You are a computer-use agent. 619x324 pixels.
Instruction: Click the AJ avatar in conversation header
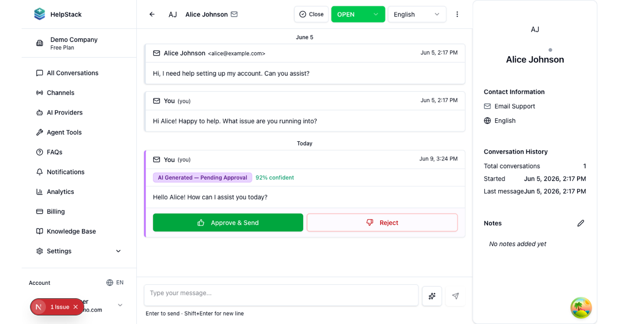tap(173, 14)
